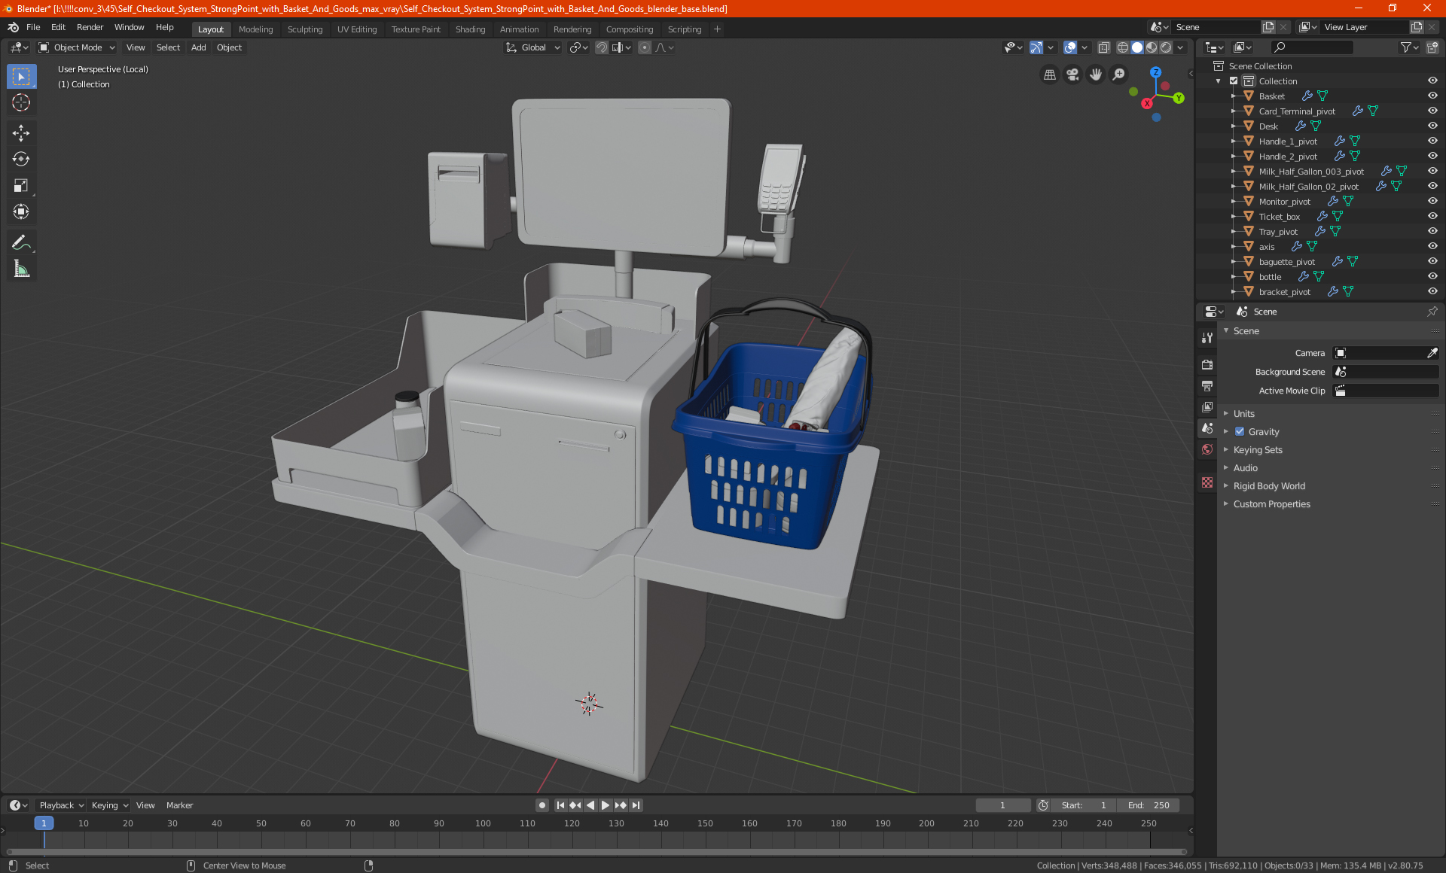
Task: Expand the Rigid Body World panel
Action: pyautogui.click(x=1268, y=485)
